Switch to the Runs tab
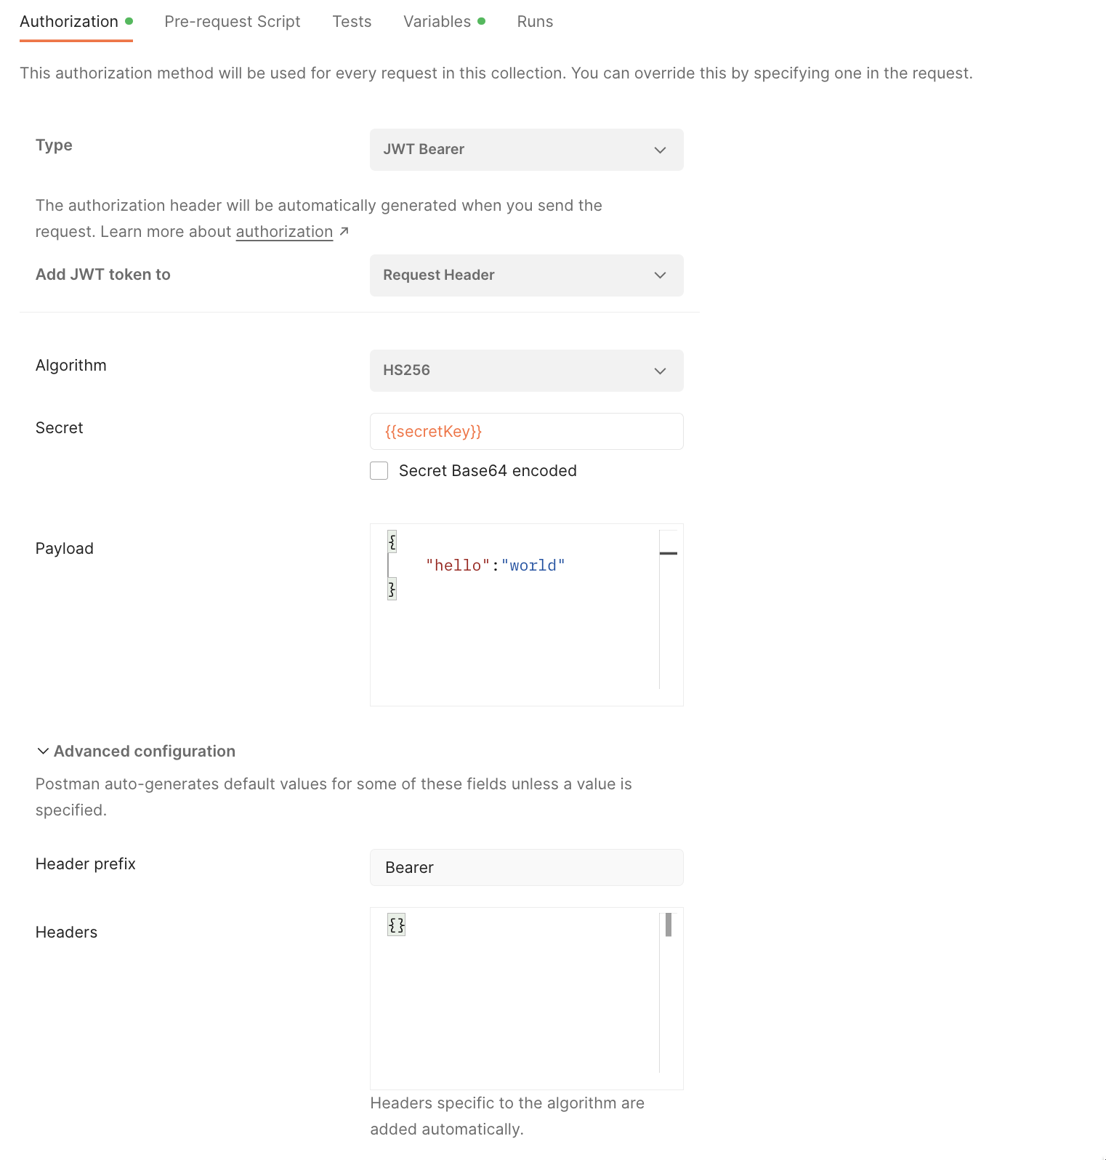Image resolution: width=1106 pixels, height=1160 pixels. 535,21
